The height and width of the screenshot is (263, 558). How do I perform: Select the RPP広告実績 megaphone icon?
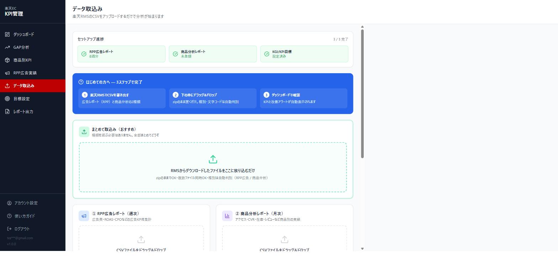(x=7, y=73)
